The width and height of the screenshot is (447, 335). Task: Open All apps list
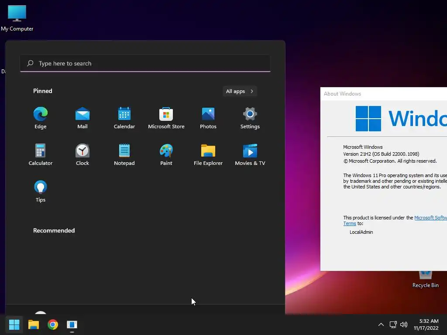point(240,91)
